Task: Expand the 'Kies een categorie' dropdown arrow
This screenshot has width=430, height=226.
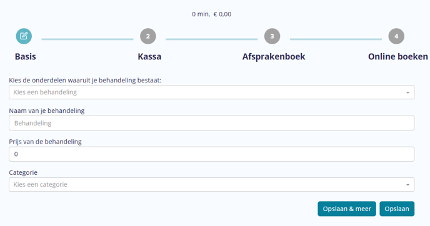Action: tap(407, 185)
